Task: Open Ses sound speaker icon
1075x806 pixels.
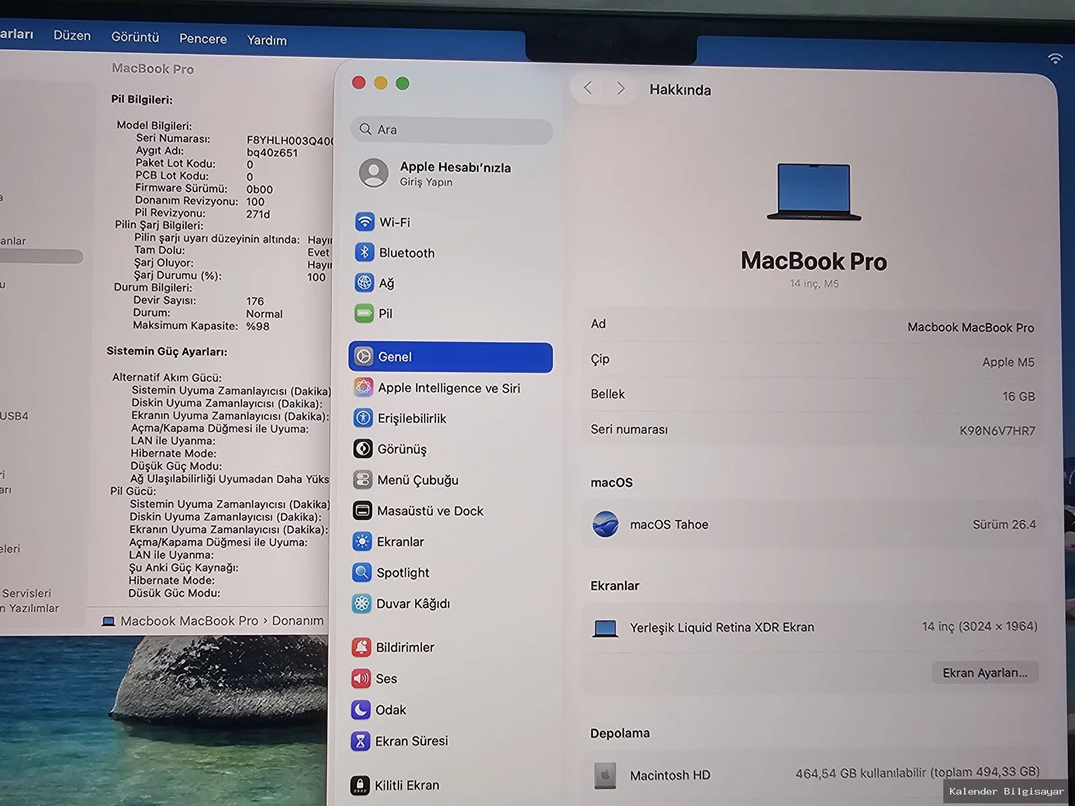Action: pyautogui.click(x=361, y=678)
